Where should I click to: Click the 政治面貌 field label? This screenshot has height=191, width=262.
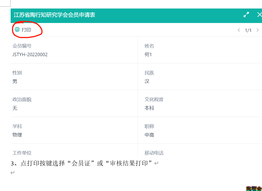pos(22,99)
